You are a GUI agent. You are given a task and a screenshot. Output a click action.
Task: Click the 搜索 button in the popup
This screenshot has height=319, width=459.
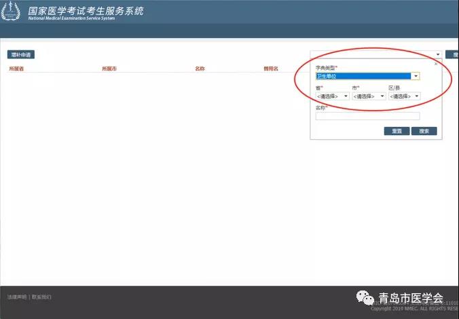pos(424,131)
